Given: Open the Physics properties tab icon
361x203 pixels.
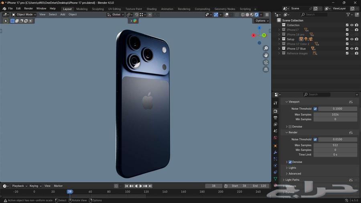Looking at the screenshot, I should [x=275, y=165].
